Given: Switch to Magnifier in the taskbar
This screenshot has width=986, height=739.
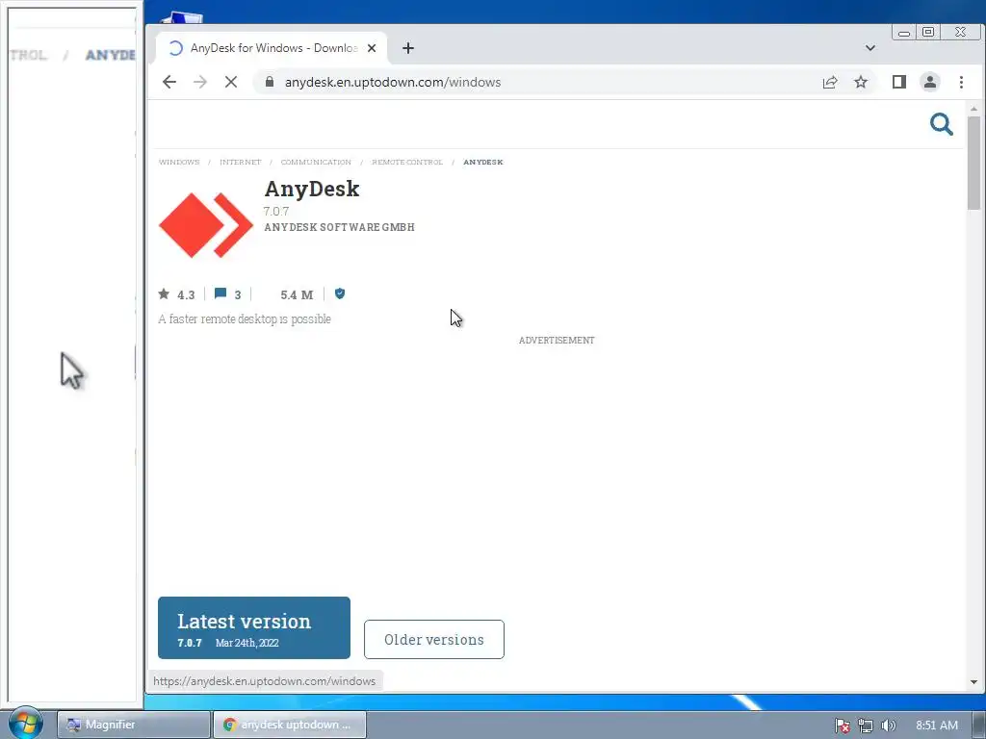Looking at the screenshot, I should (x=133, y=725).
